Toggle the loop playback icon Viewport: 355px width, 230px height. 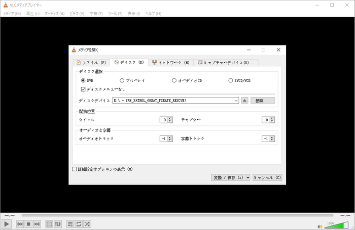tap(79, 224)
